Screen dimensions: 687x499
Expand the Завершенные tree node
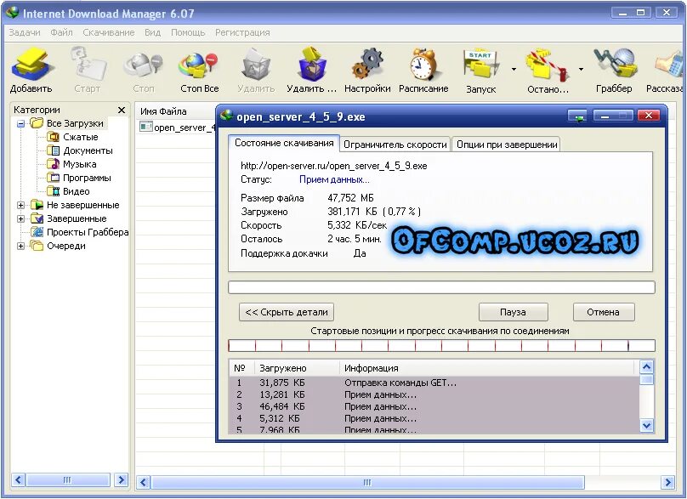coord(20,218)
